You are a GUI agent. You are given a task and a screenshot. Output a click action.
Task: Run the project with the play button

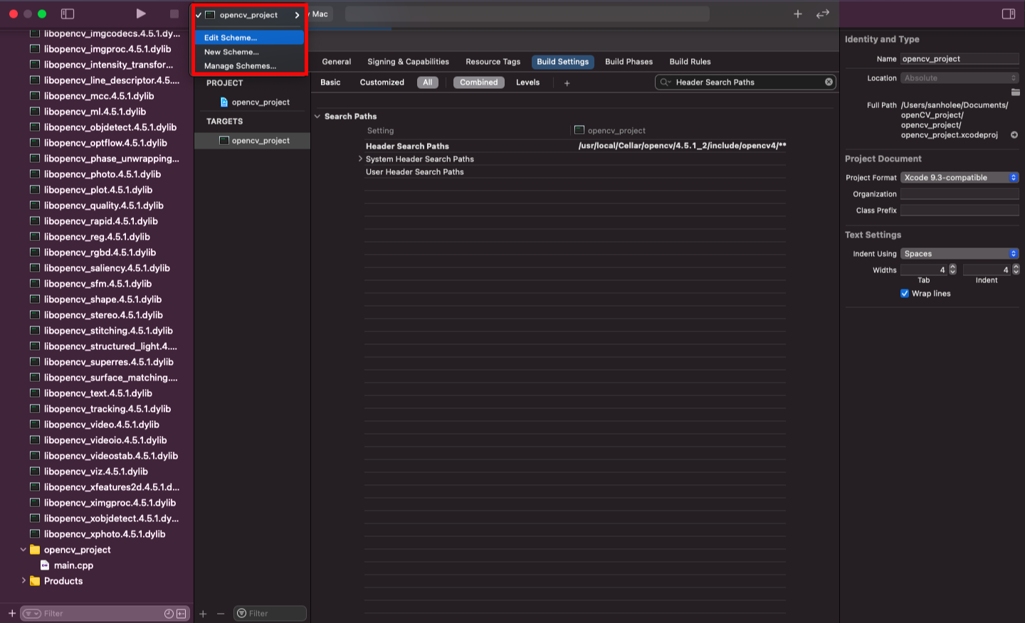[x=141, y=14]
